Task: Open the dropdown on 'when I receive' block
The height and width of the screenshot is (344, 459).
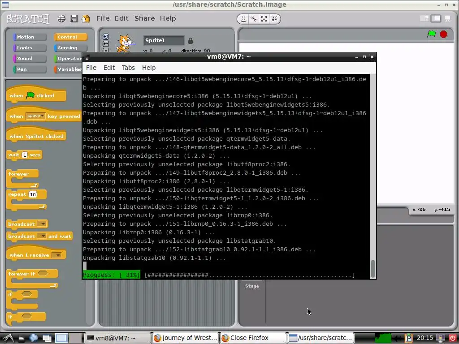Action: click(56, 255)
